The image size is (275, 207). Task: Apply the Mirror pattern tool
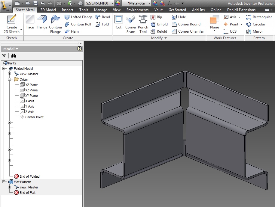(x=255, y=31)
